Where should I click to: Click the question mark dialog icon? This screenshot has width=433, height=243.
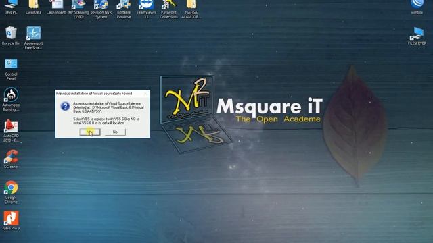click(65, 106)
